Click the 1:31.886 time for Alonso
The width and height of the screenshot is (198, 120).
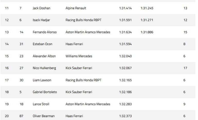[147, 32]
